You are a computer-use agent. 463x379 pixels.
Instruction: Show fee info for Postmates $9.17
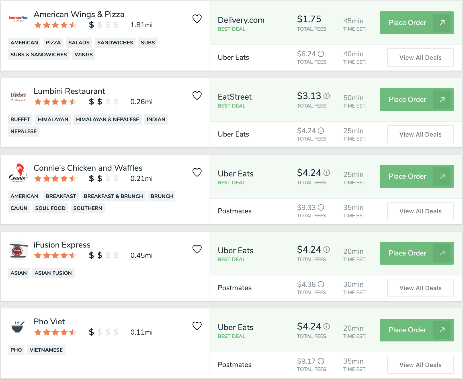click(x=321, y=361)
